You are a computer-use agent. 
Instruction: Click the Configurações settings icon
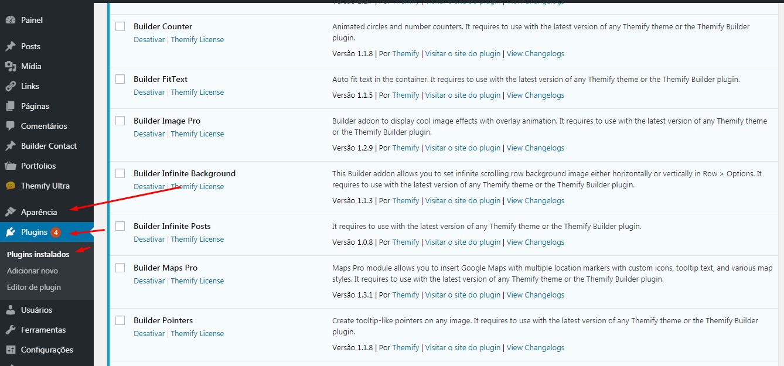(10, 350)
